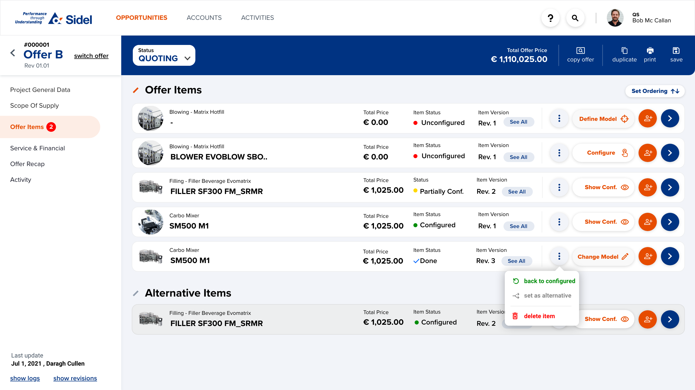Screen dimensions: 695x390
Task: Open details arrow for BLOWER EVOBLOW item
Action: click(670, 153)
